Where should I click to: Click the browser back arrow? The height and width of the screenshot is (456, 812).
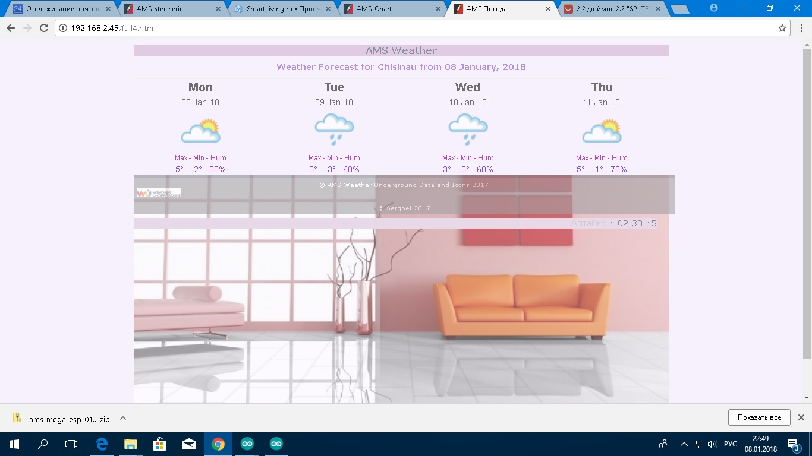point(10,27)
